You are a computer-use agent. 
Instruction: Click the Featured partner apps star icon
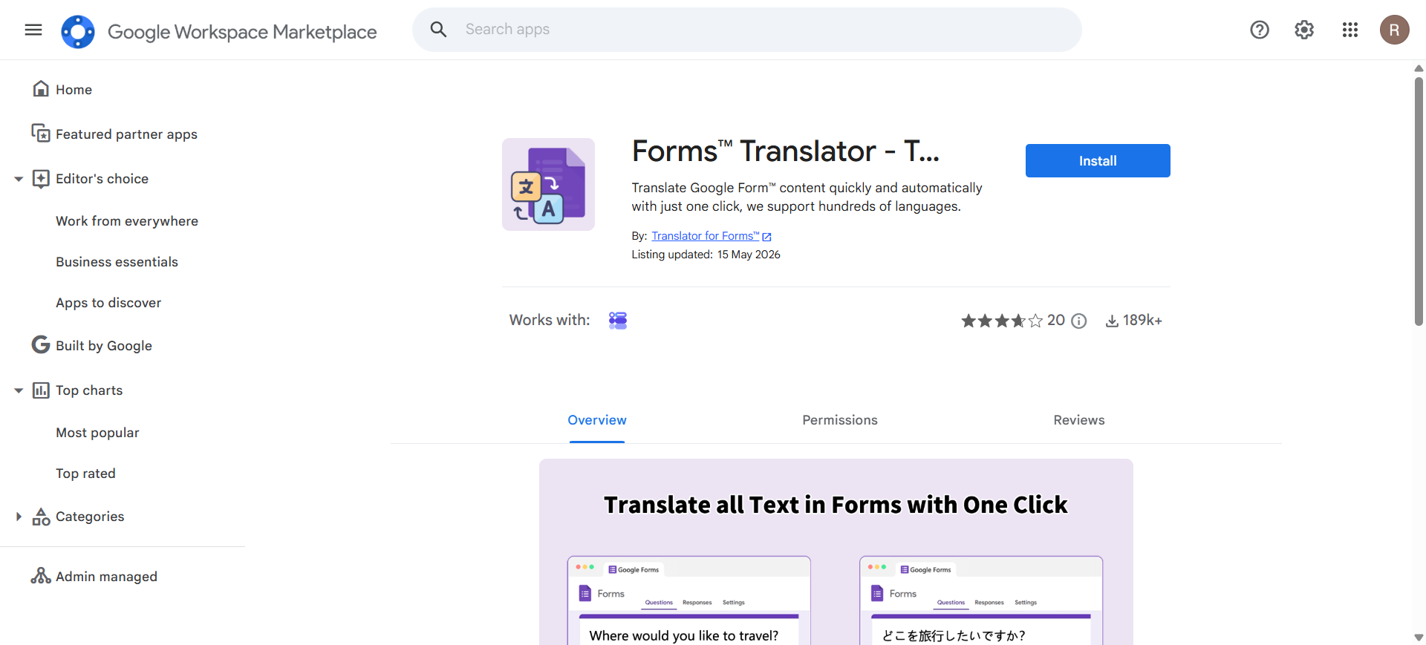click(x=41, y=134)
